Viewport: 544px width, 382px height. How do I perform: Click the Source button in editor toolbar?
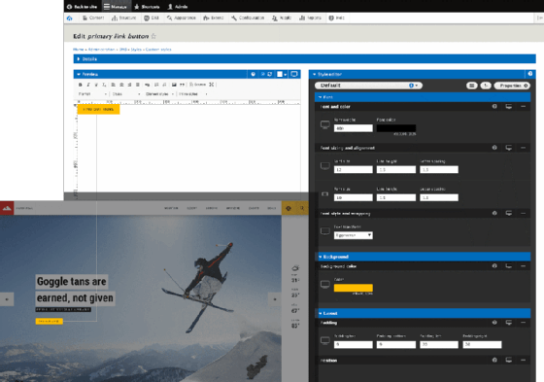[198, 85]
